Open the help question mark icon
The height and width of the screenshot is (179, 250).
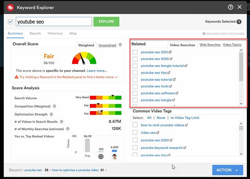click(x=231, y=7)
